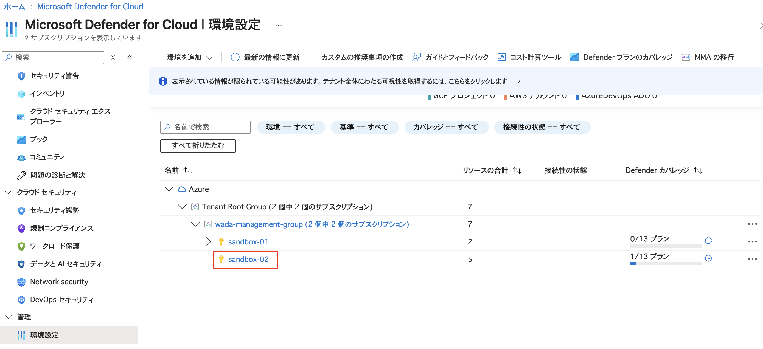Open the wada-management-group link
Viewport: 763px width, 349px height.
pos(312,224)
